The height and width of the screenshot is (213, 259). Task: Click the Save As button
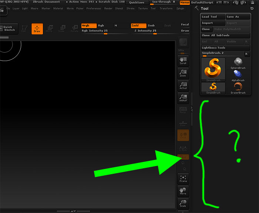(238, 17)
